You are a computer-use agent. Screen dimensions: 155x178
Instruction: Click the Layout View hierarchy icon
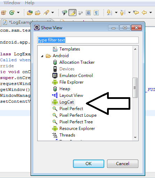(x=55, y=95)
